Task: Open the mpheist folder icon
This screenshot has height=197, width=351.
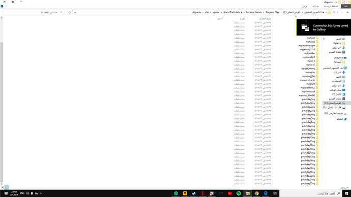Action: pos(317,38)
